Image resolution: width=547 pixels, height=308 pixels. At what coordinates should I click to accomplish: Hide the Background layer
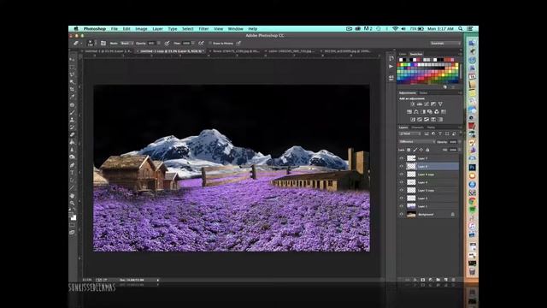pyautogui.click(x=402, y=215)
